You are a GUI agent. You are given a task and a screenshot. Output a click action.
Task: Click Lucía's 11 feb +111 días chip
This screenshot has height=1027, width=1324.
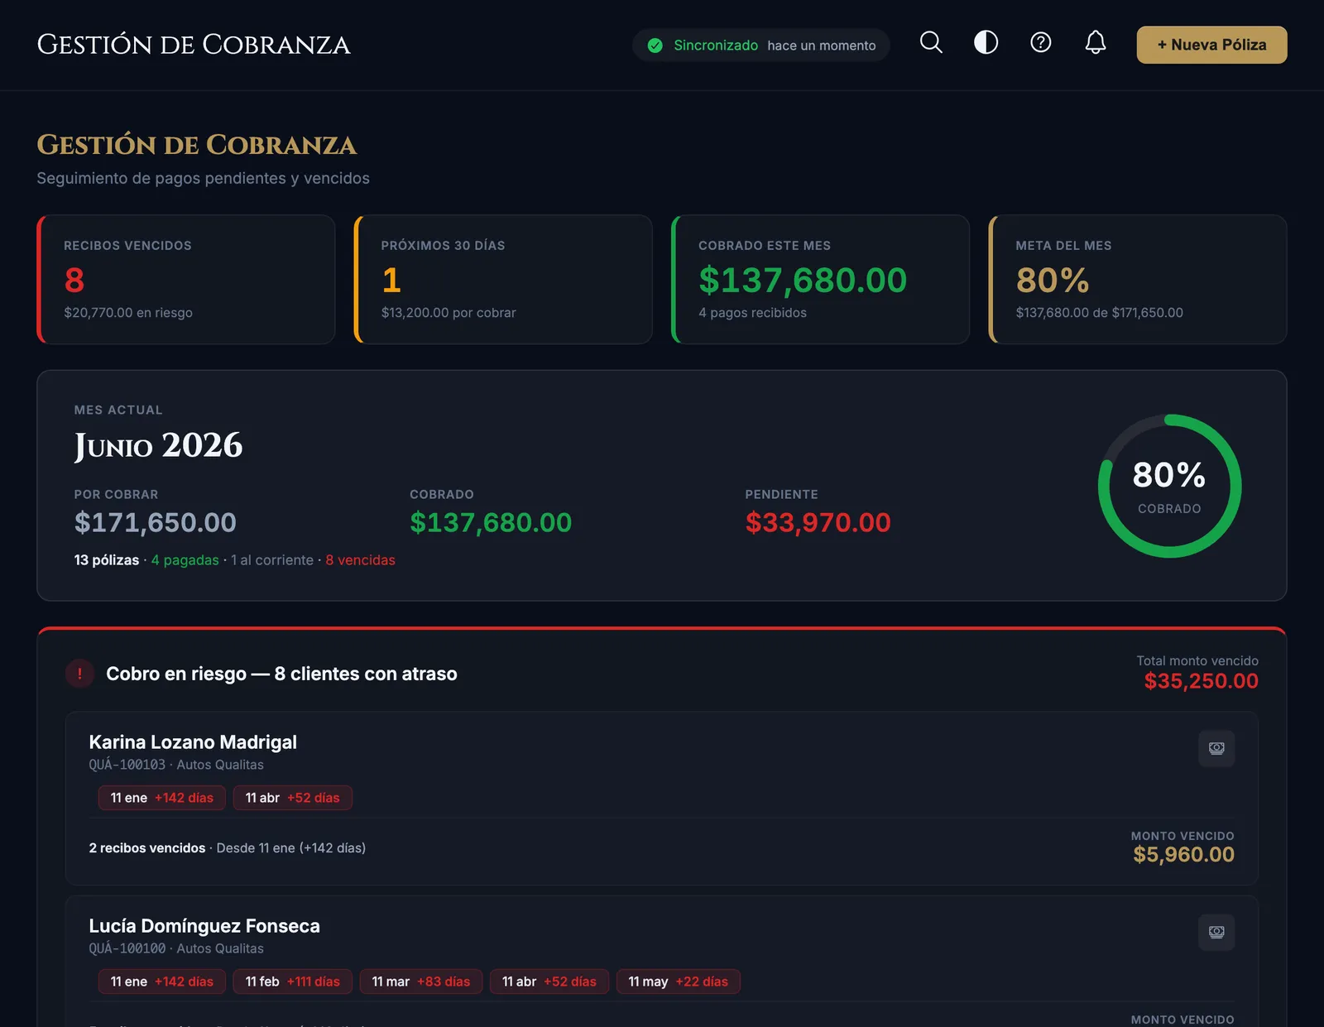coord(293,981)
